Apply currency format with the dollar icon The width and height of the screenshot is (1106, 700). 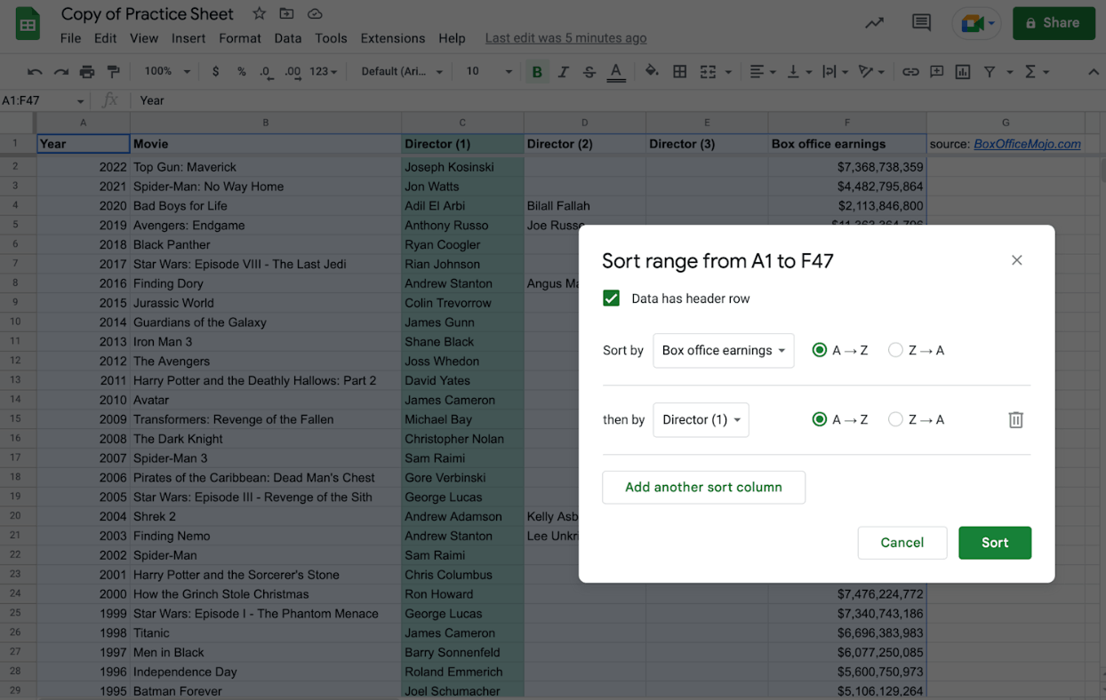(214, 71)
